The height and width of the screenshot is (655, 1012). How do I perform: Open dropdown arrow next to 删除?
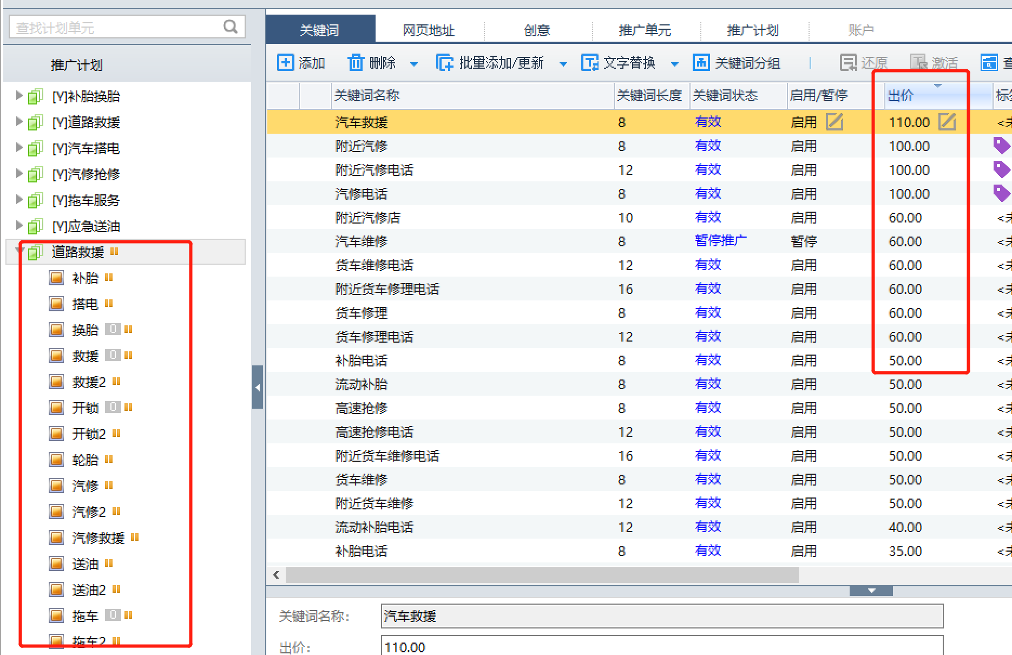(414, 64)
